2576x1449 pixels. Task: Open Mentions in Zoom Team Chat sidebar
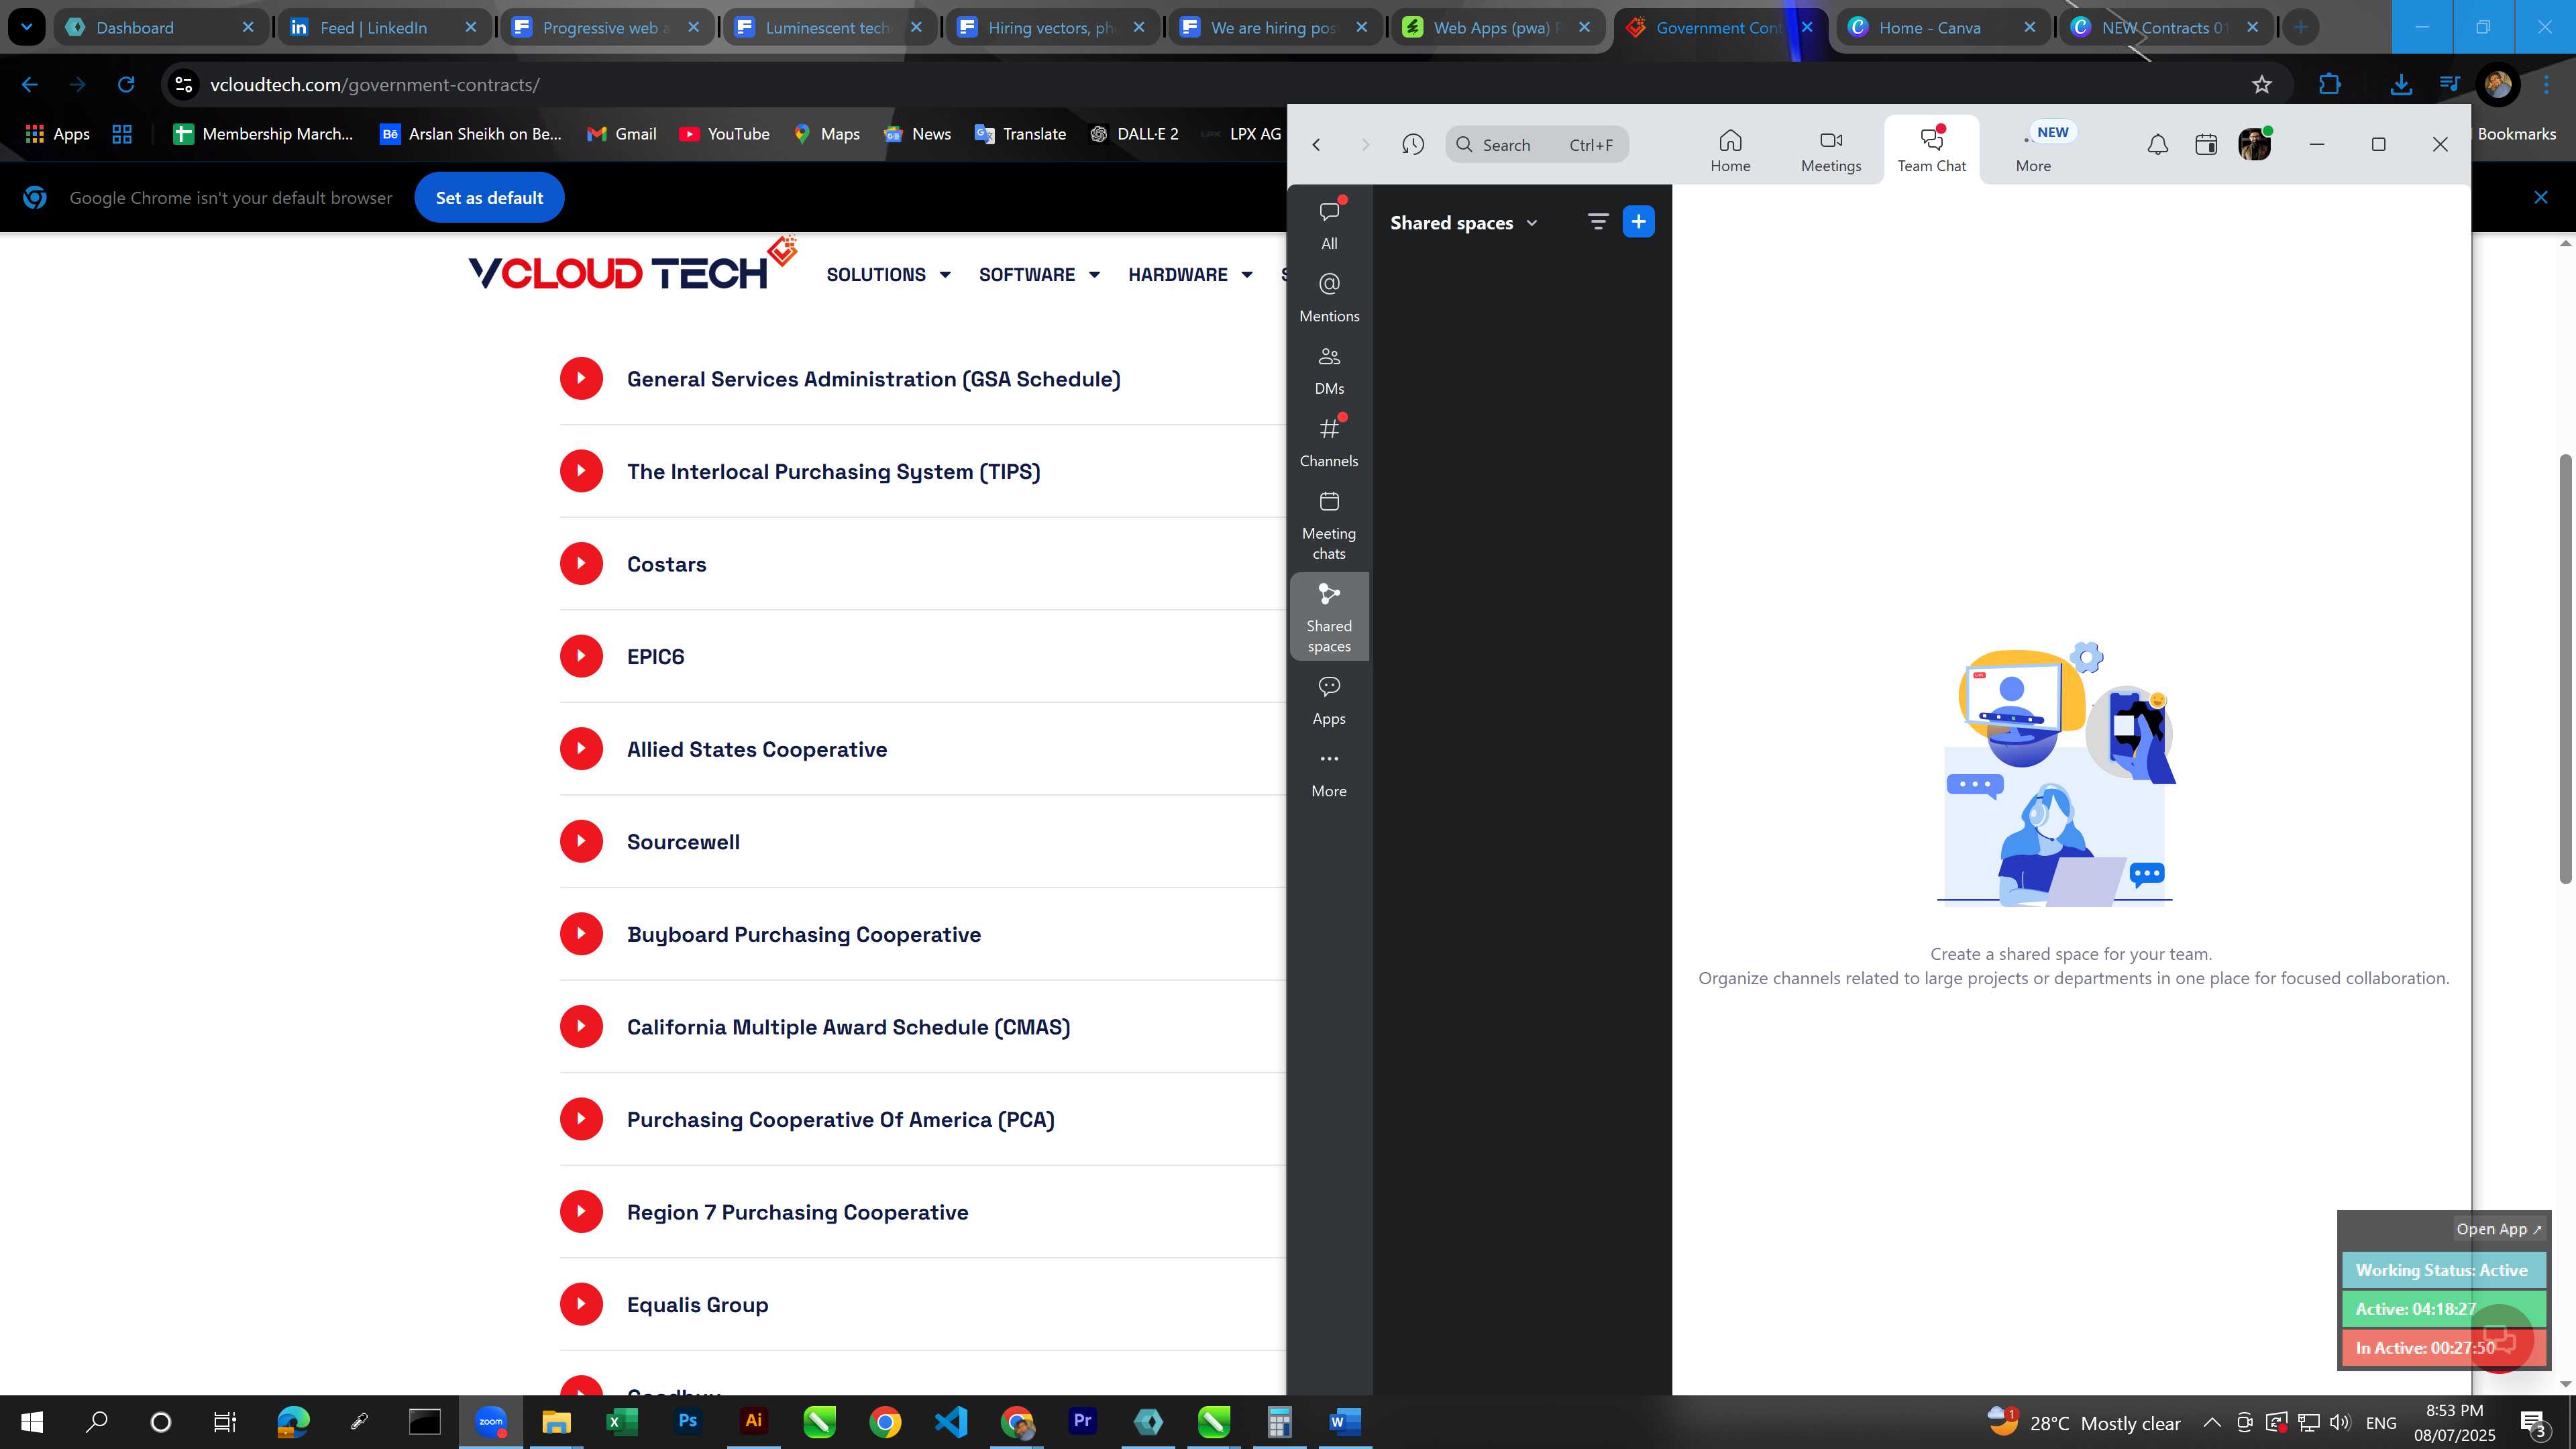[1329, 298]
